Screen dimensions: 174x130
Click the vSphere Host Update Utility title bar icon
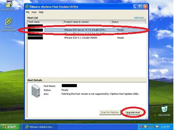(27, 7)
